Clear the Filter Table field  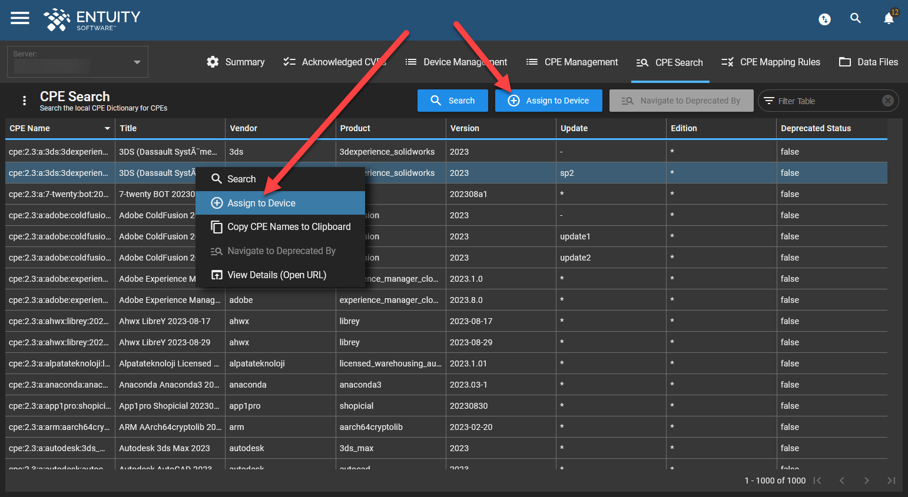pyautogui.click(x=888, y=101)
